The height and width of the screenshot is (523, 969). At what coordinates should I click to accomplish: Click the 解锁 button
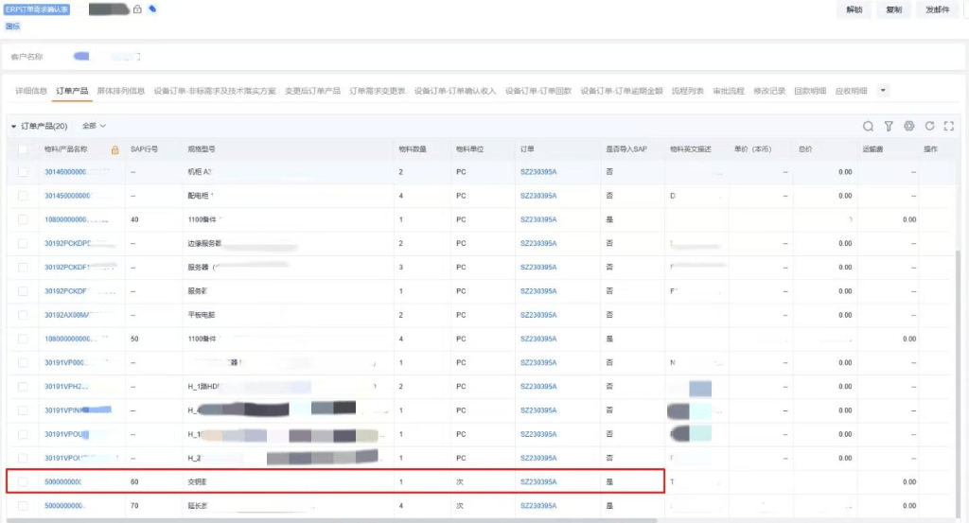[854, 9]
